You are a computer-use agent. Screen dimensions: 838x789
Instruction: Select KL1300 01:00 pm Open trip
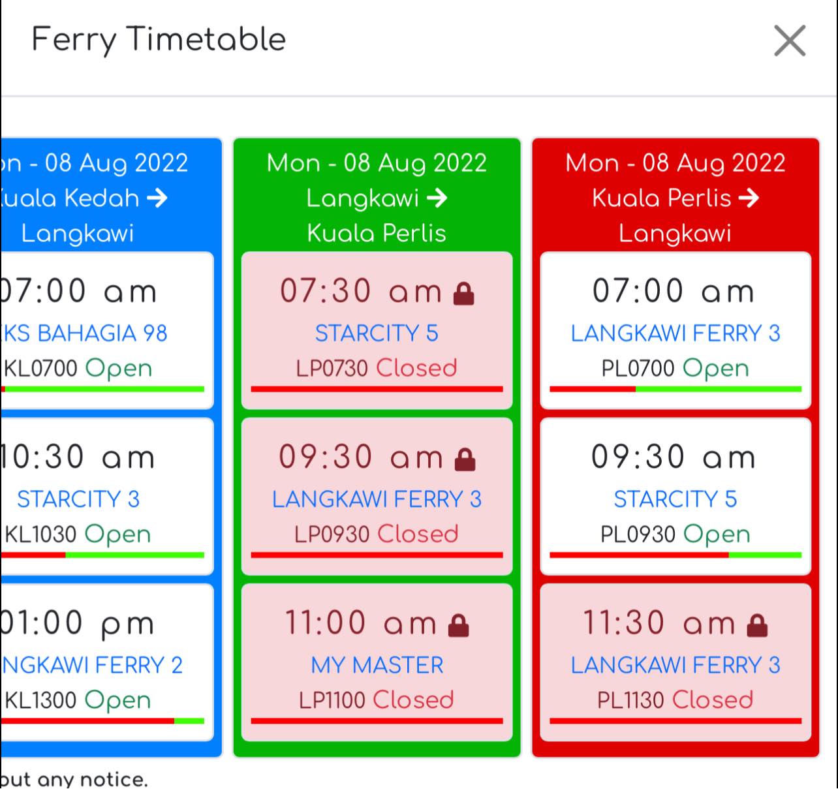click(x=107, y=662)
